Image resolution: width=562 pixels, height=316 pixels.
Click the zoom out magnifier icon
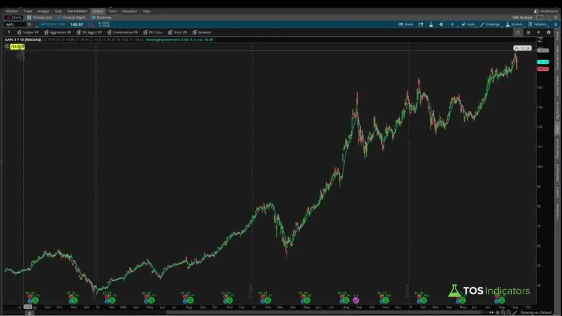coord(509,312)
